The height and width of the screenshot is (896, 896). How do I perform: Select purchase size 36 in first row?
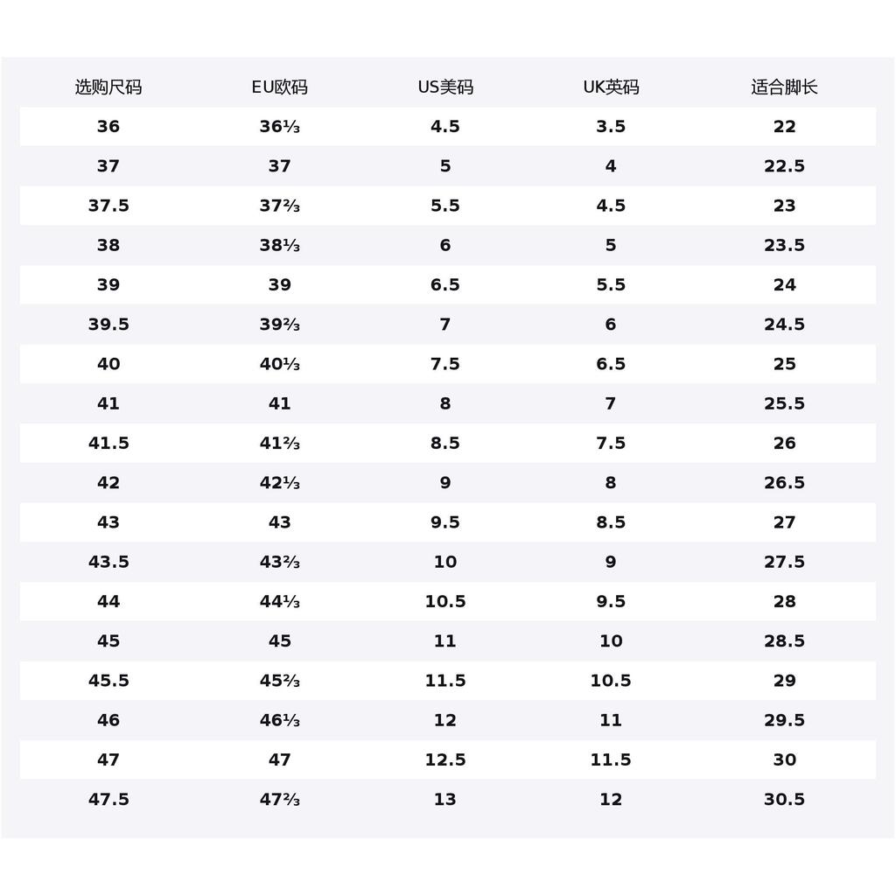108,126
